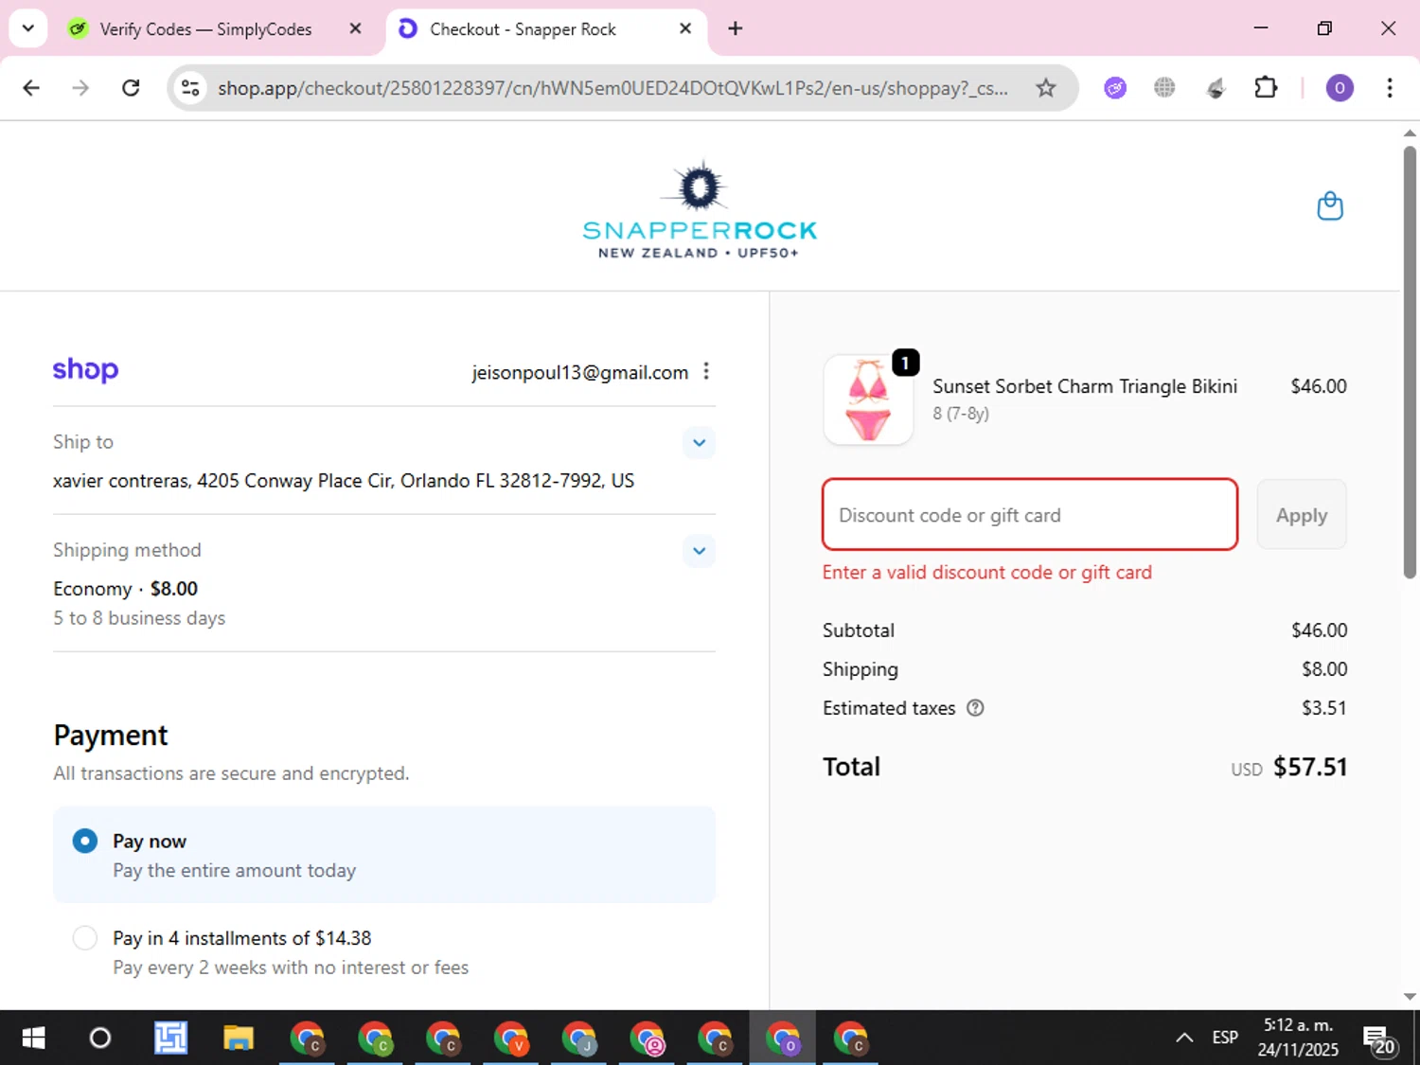Click the email jeisonpoul13@gmail.com

point(580,372)
